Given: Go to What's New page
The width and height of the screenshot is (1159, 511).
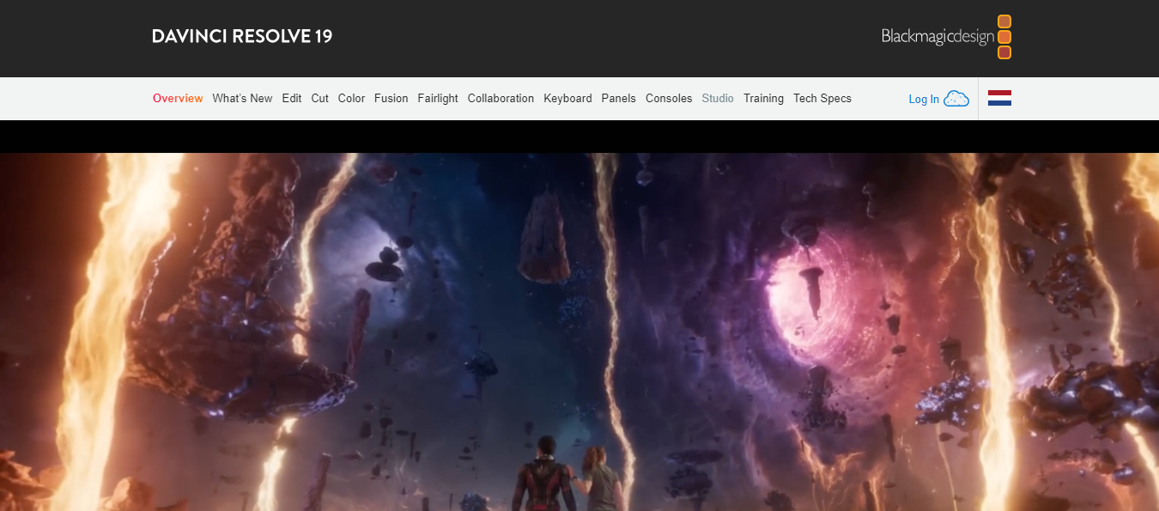Looking at the screenshot, I should tap(242, 99).
